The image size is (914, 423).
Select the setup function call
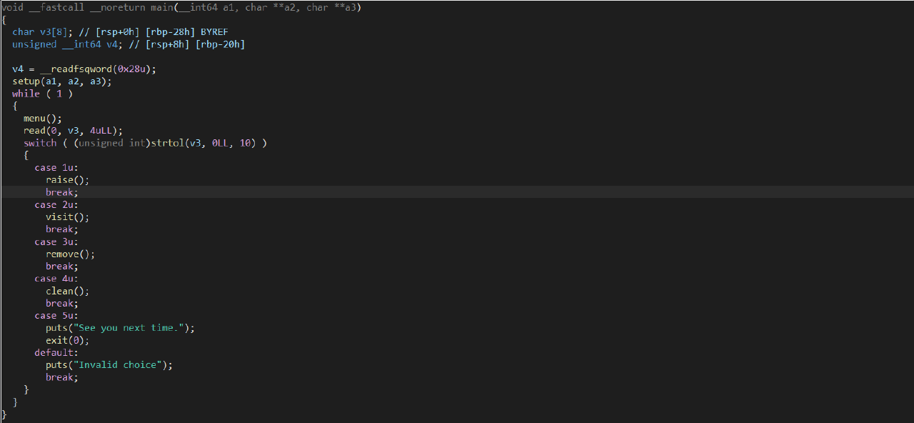coord(26,81)
